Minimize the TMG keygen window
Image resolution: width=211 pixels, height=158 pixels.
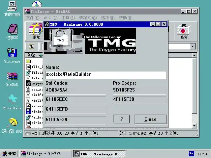(152, 24)
